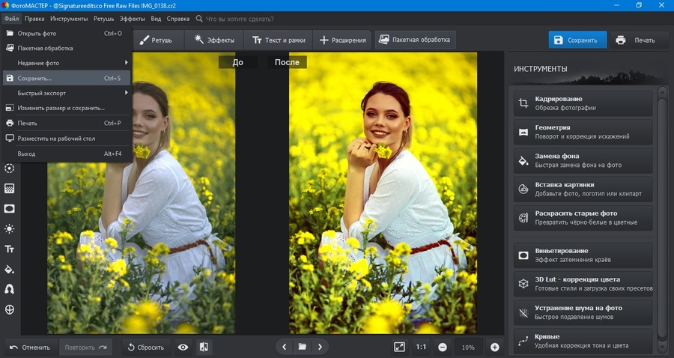Choose 'Открыть фото' in the File menu
Viewport: 674px width, 358px height.
pyautogui.click(x=67, y=33)
